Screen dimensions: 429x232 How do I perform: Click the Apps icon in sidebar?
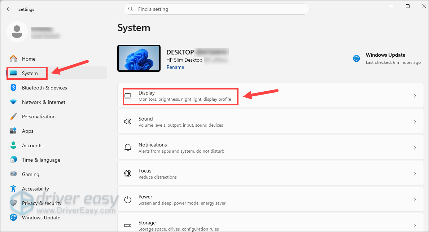coord(13,131)
